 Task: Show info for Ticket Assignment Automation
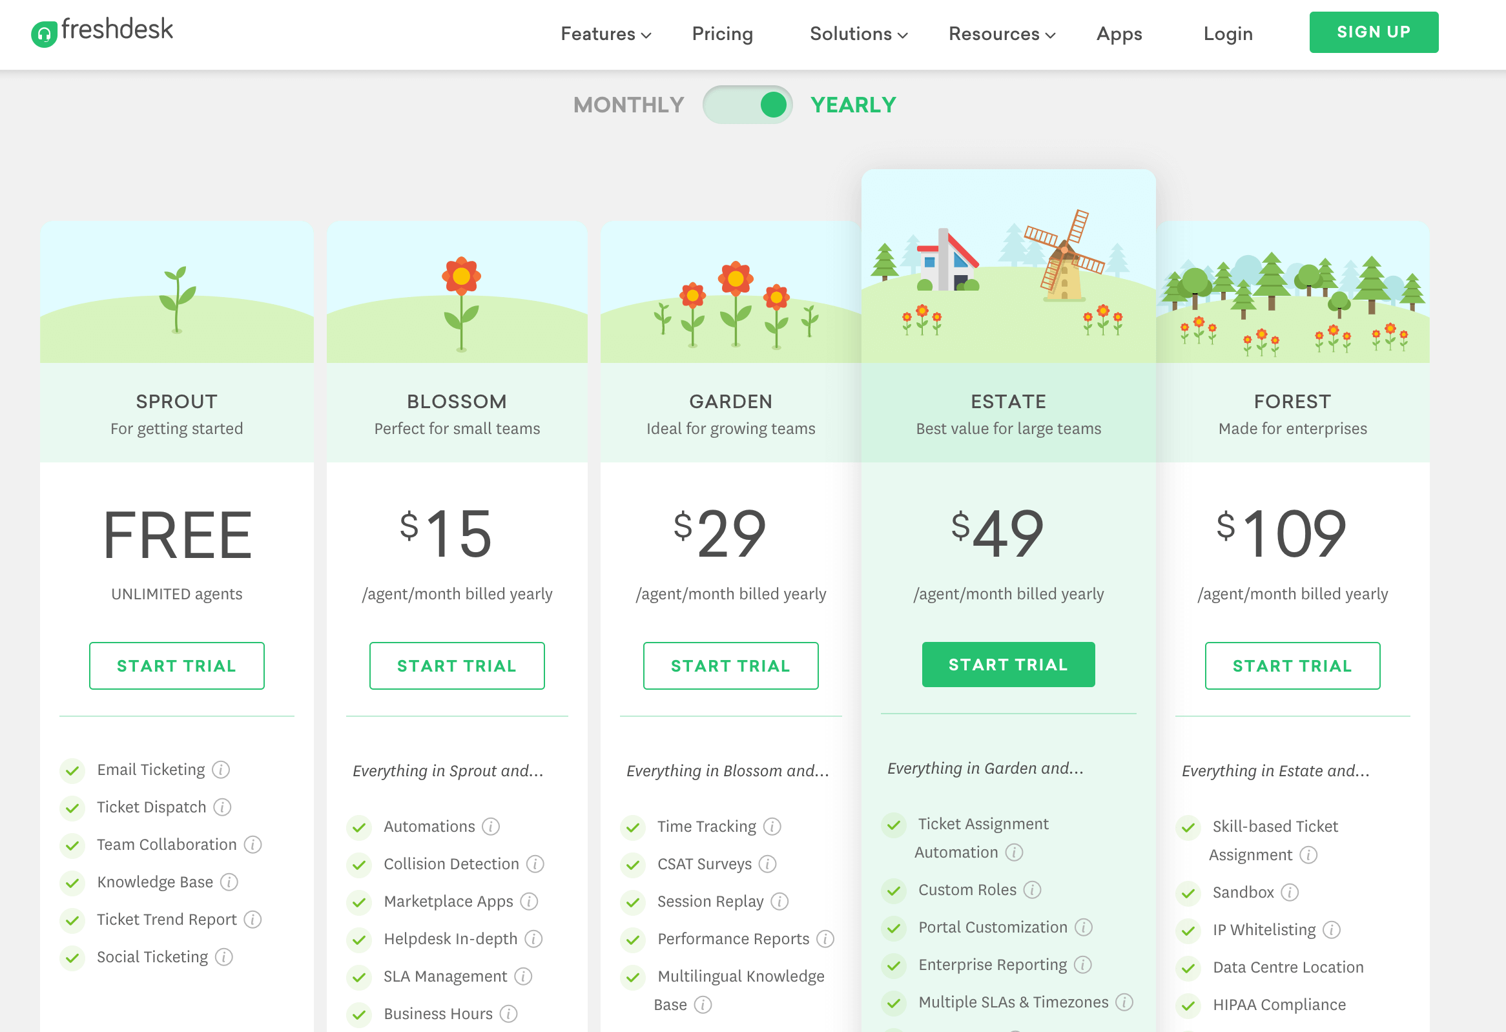coord(1015,852)
